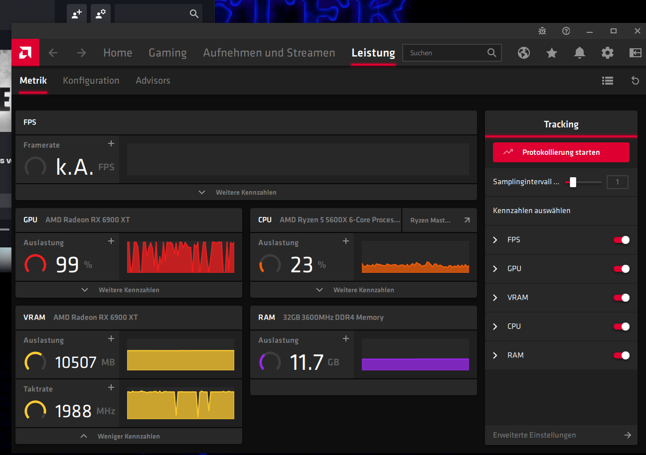The image size is (646, 455).
Task: Click the Samplingintervall slider handle
Action: (573, 182)
